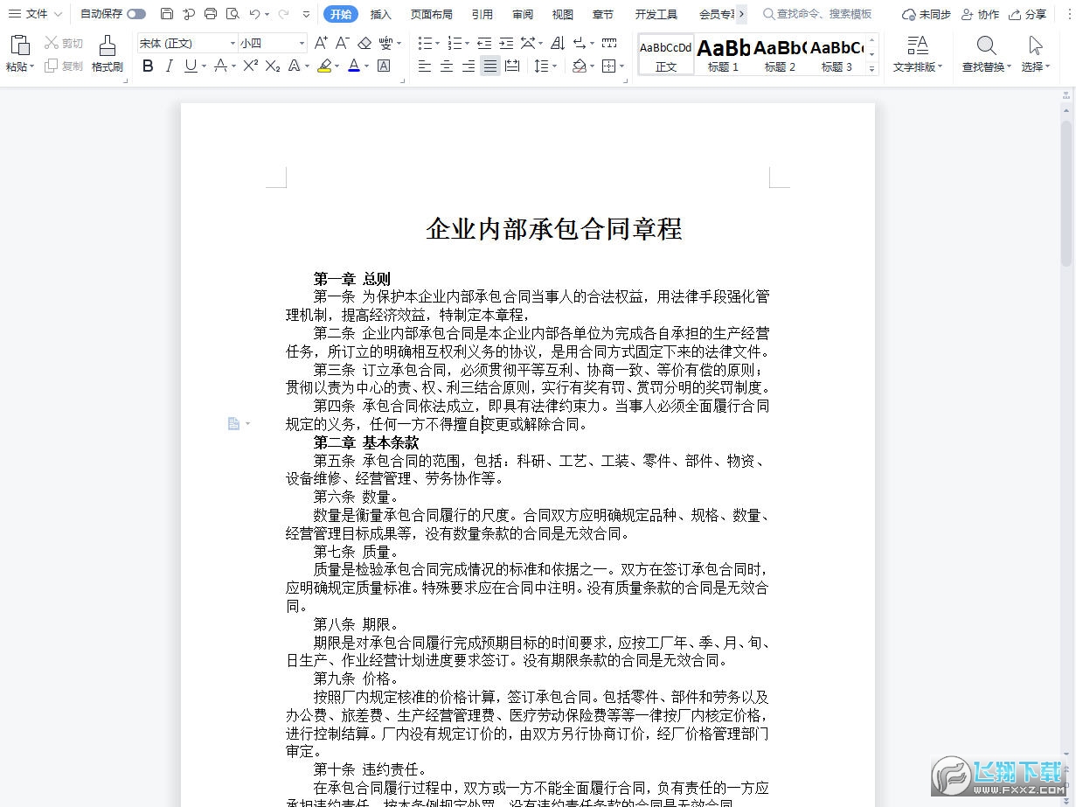Decrease paragraph indent
Image resolution: width=1076 pixels, height=807 pixels.
pyautogui.click(x=484, y=43)
